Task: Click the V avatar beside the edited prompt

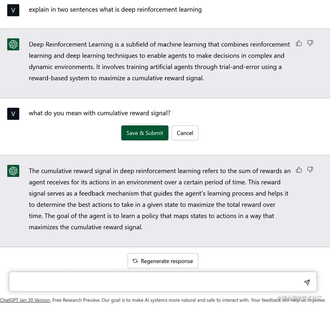Action: coord(13,114)
